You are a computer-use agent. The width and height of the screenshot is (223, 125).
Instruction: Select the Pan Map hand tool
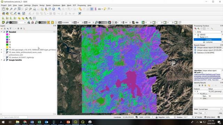click(x=3, y=9)
